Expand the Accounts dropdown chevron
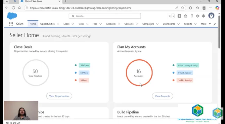The height and width of the screenshot is (124, 225). pyautogui.click(x=119, y=24)
